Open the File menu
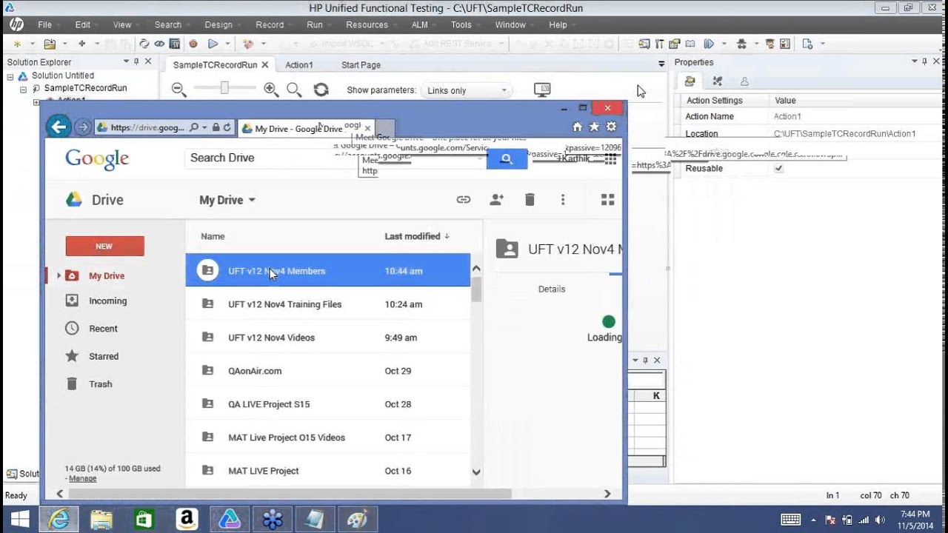The image size is (948, 533). [44, 24]
